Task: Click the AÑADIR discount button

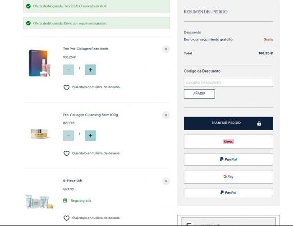Action: point(199,94)
